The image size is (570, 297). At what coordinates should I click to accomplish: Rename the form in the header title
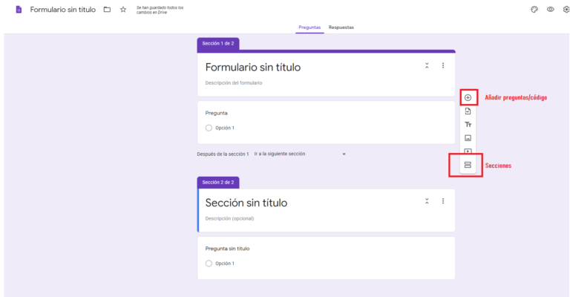pos(63,10)
